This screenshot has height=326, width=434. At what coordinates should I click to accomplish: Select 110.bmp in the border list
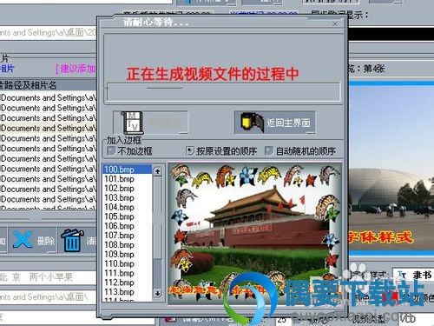[128, 263]
